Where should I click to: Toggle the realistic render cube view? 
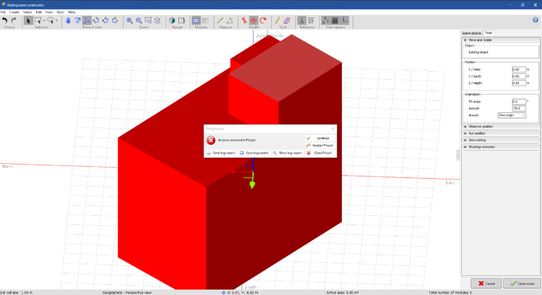click(x=173, y=20)
